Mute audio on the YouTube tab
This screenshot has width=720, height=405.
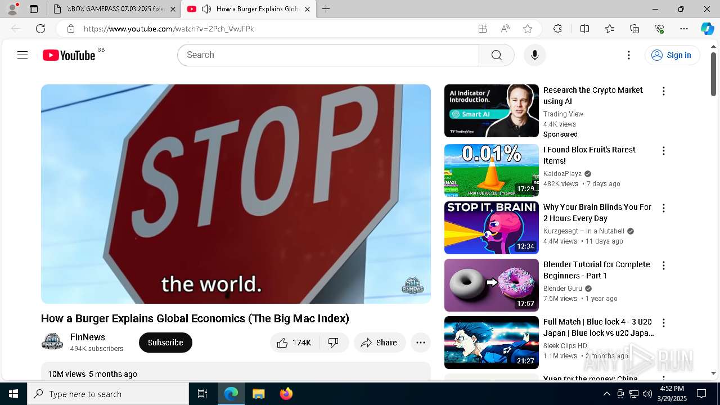pyautogui.click(x=206, y=9)
